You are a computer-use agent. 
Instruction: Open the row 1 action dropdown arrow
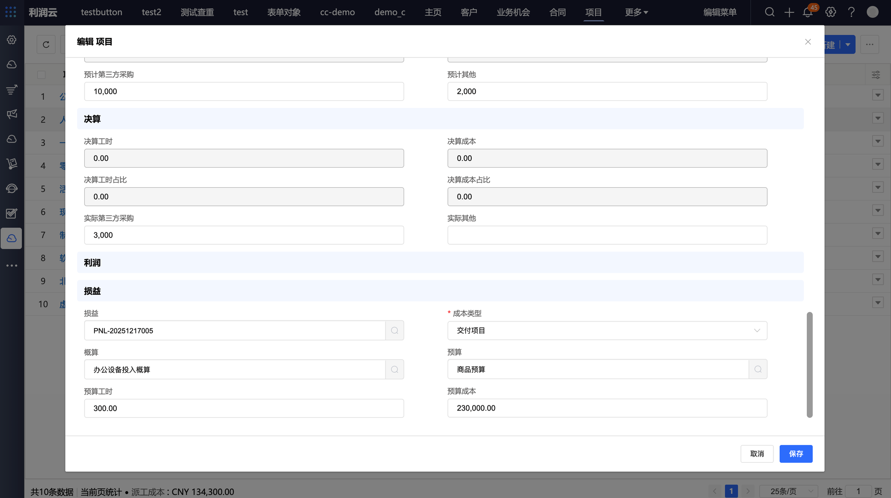click(878, 95)
